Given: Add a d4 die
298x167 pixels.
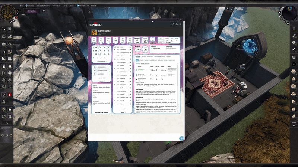Looking at the screenshot, I should click(294, 117).
